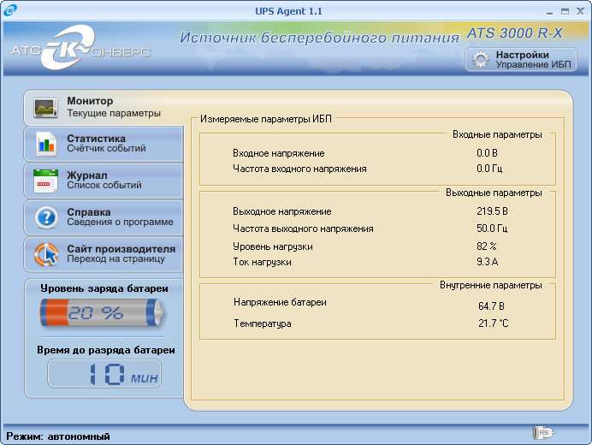The width and height of the screenshot is (592, 445).
Task: Maximize the UPS Agent window
Action: click(565, 12)
